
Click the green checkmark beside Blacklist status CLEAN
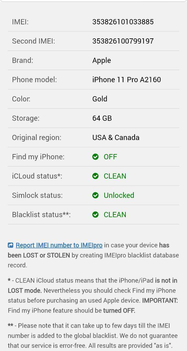pyautogui.click(x=95, y=215)
